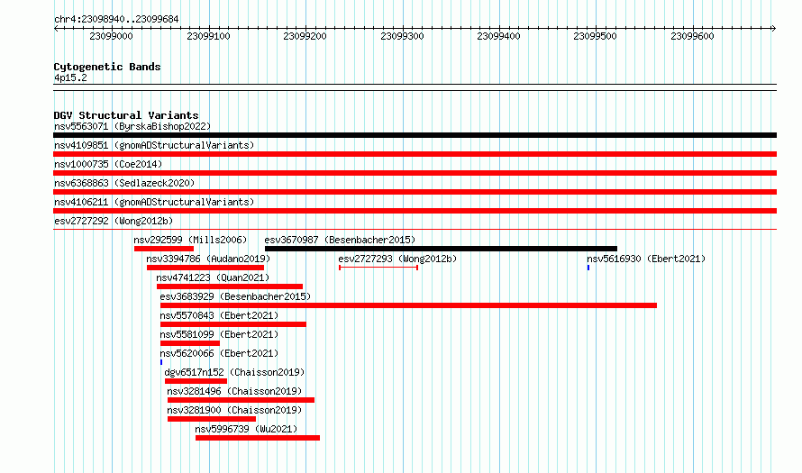Click the 4p15.2 cytogenetic band label
This screenshot has height=473, width=802.
[70, 77]
